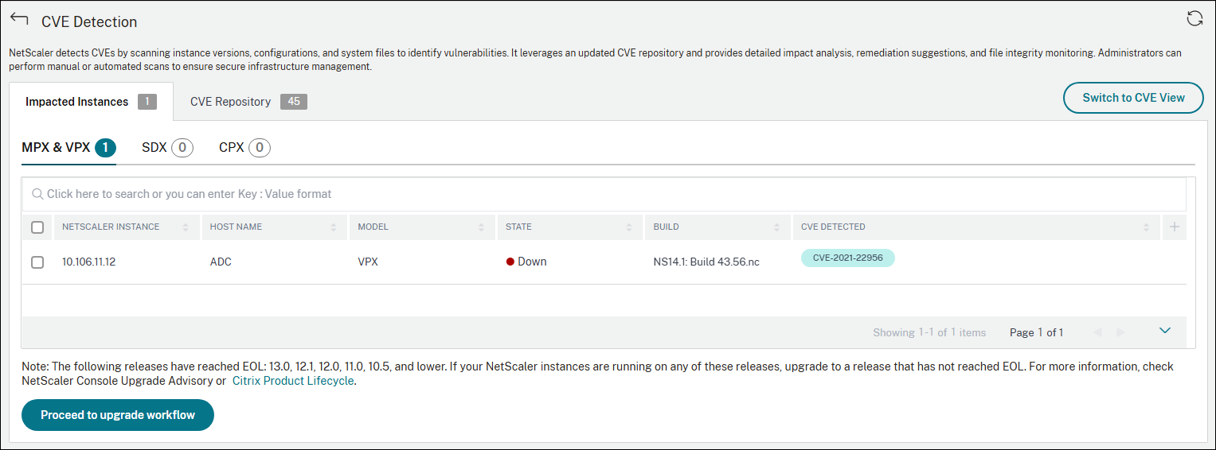
Task: Select the MPX & VPX sub-tab
Action: click(69, 148)
